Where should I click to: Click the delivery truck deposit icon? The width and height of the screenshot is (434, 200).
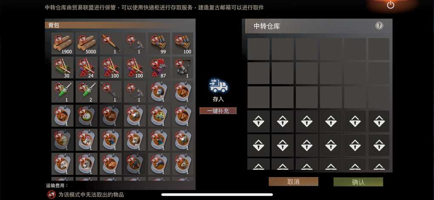click(x=218, y=85)
